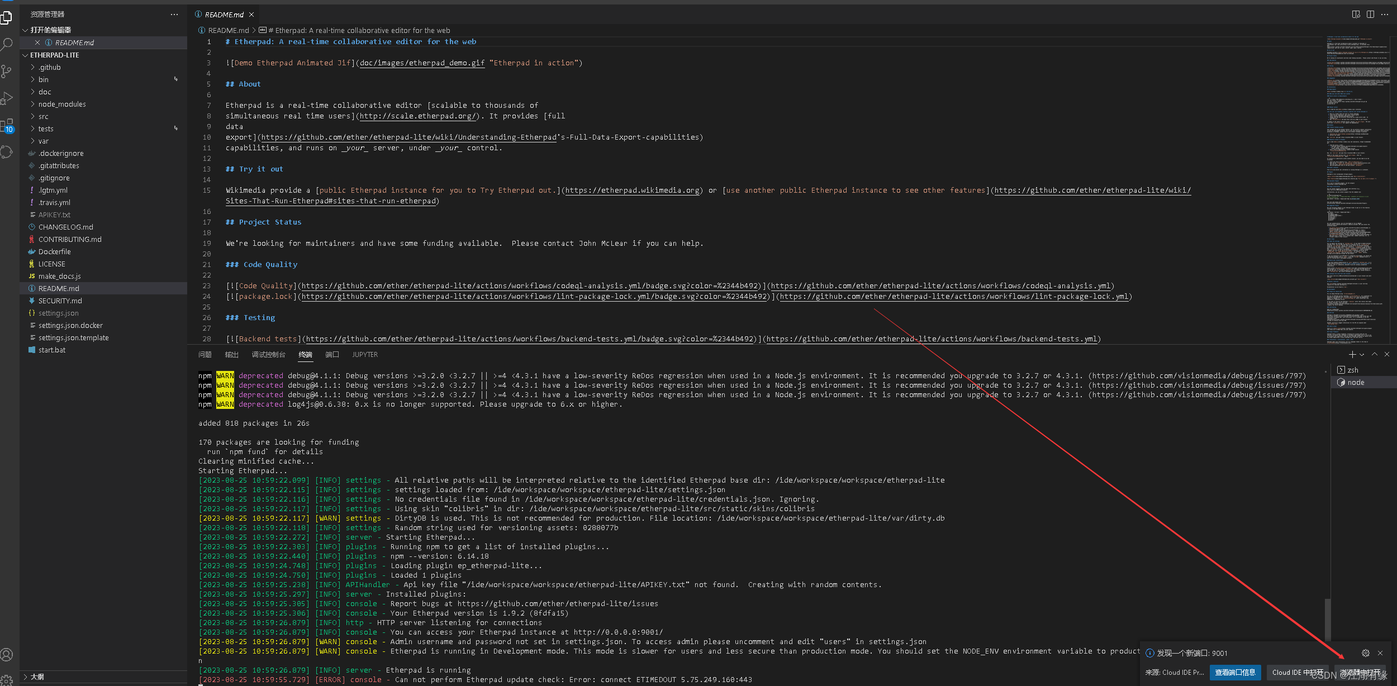Switch to the 调试控制台 debug console tab
This screenshot has height=686, width=1397.
click(x=268, y=355)
